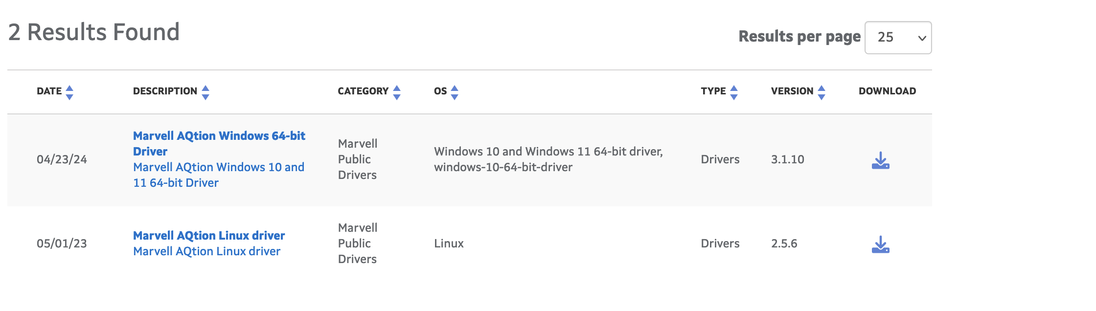Click the Linux OS cell
Image resolution: width=1096 pixels, height=311 pixels.
[449, 244]
